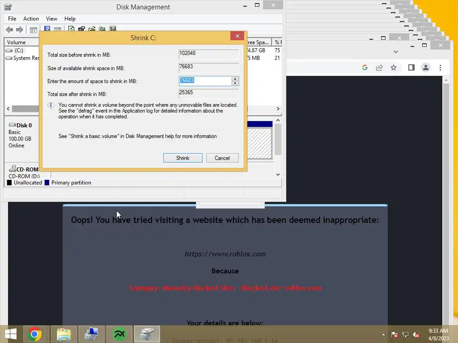Click the right arrow of volume list scrollbar
Image resolution: width=458 pixels, height=343 pixels.
tap(278, 109)
